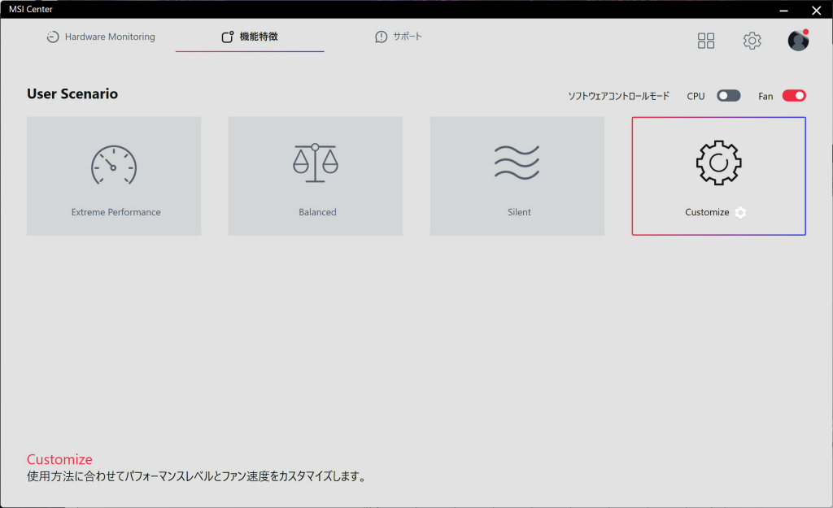
Task: Click the サポート speech bubble icon
Action: pos(381,37)
